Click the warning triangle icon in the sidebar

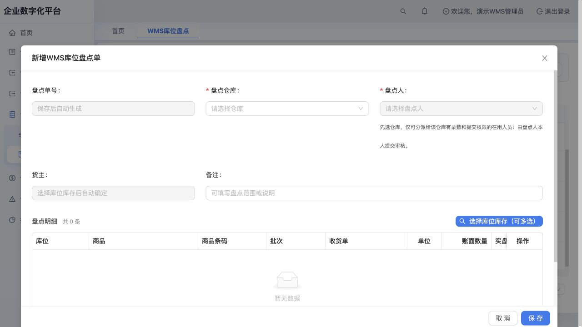(12, 199)
